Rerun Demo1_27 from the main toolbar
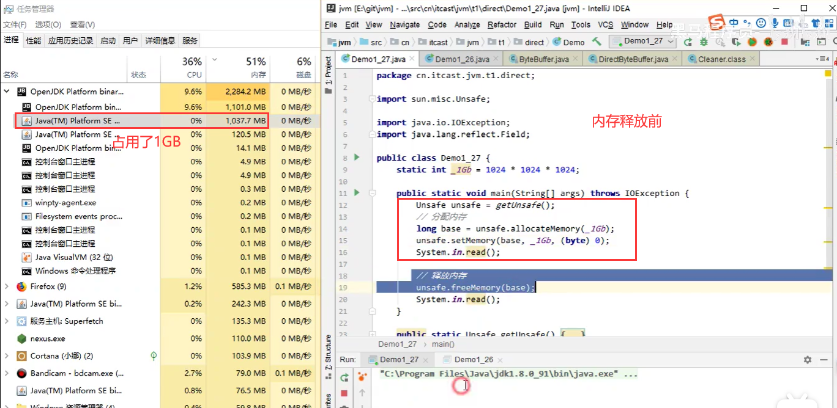The image size is (837, 408). 688,42
